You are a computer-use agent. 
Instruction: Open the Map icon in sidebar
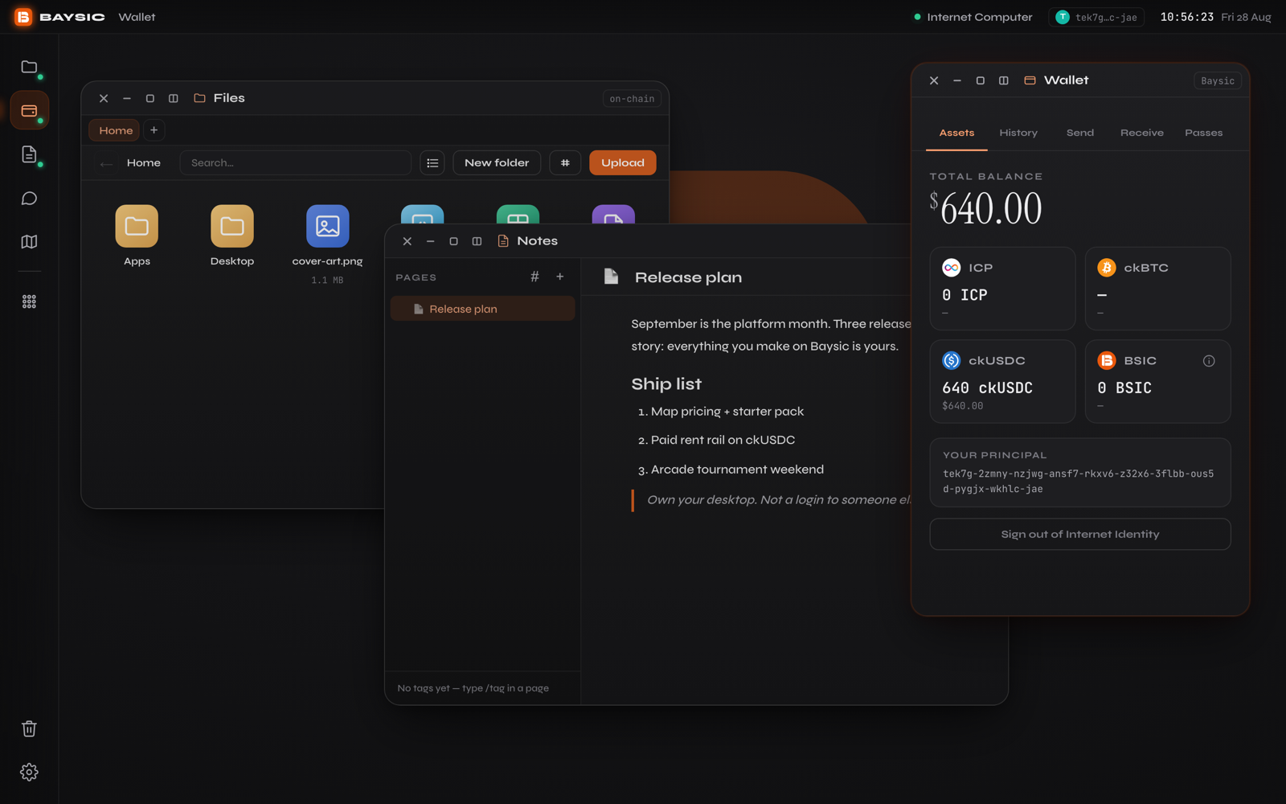29,242
